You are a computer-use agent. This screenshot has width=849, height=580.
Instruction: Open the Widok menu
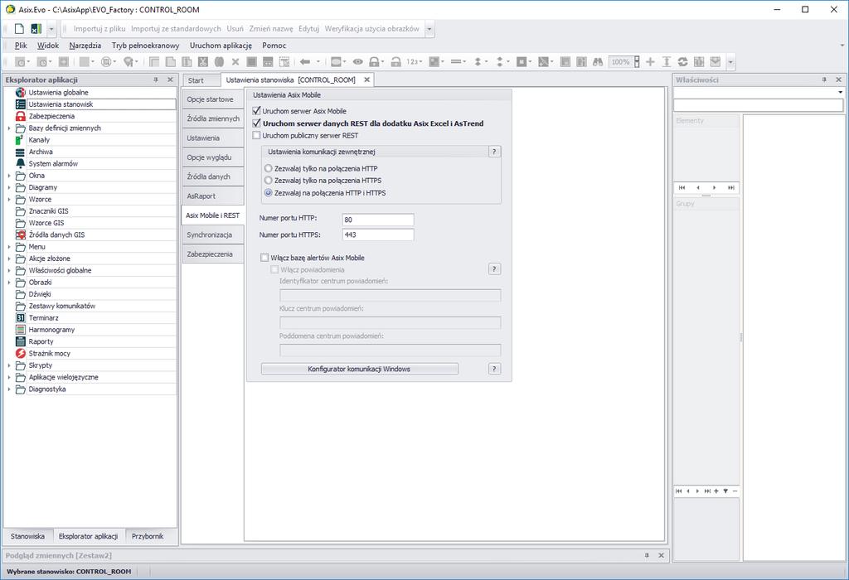[x=47, y=46]
